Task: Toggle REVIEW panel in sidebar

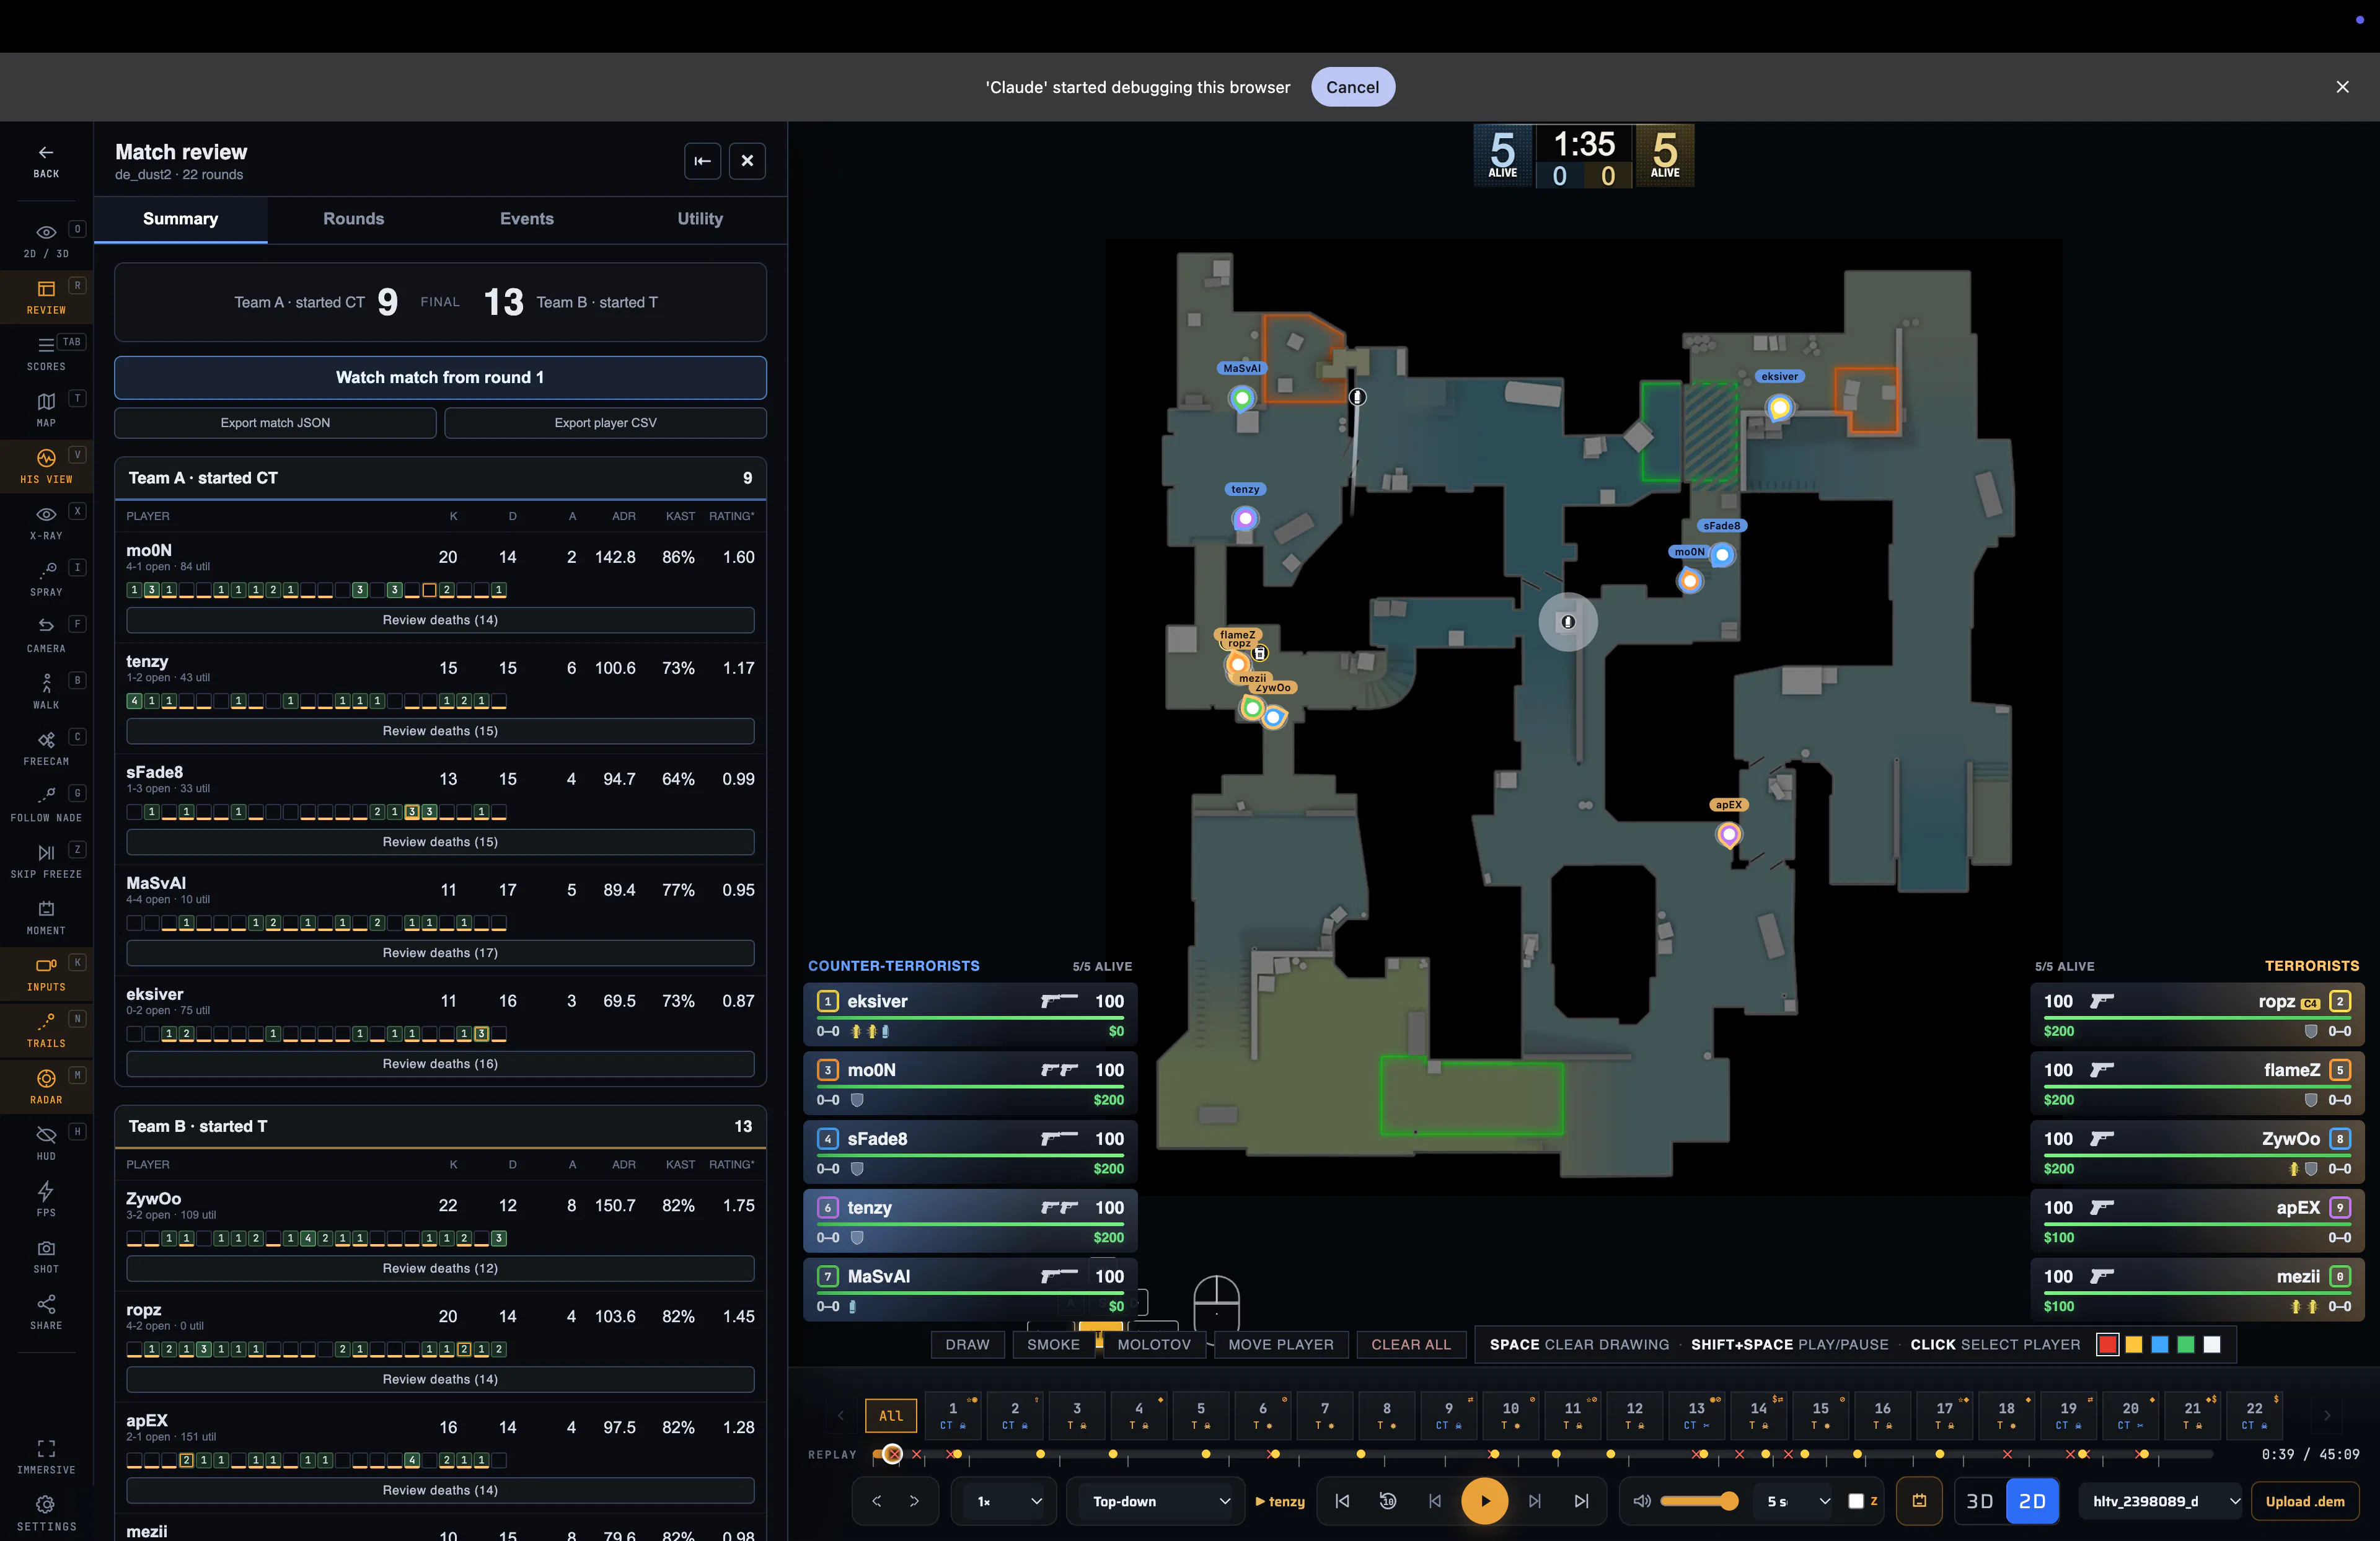Action: point(46,297)
